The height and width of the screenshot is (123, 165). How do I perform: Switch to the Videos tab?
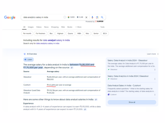[x=39, y=27]
